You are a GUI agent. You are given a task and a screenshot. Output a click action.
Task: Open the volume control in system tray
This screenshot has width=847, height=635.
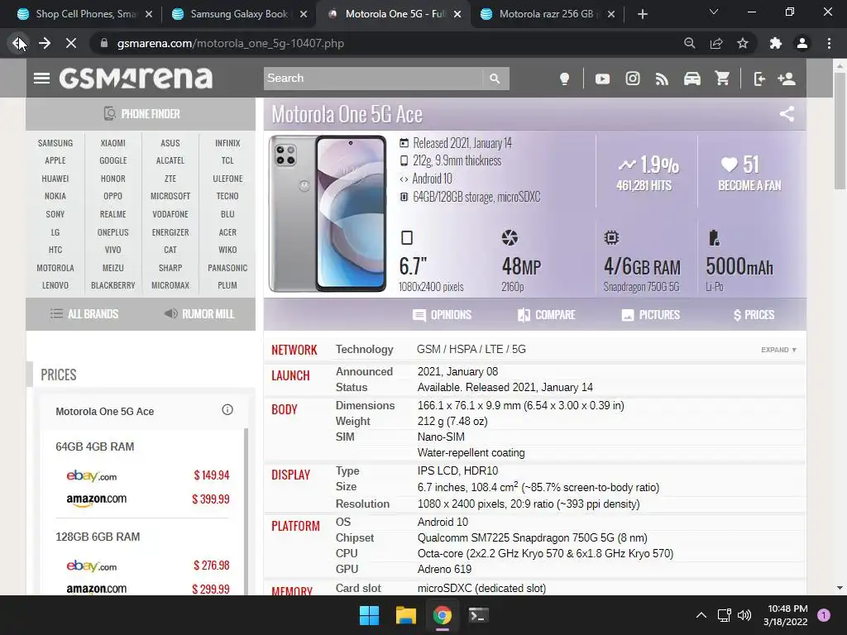744,615
